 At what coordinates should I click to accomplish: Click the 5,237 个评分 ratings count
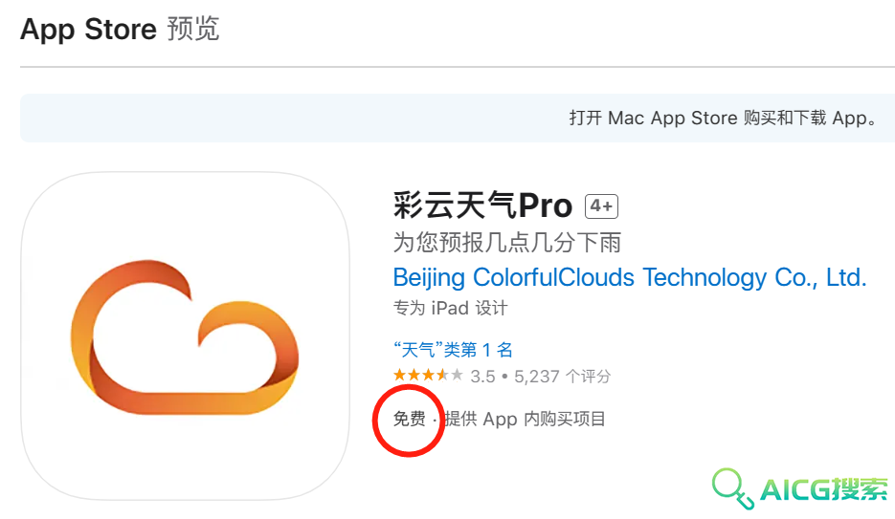click(x=562, y=376)
